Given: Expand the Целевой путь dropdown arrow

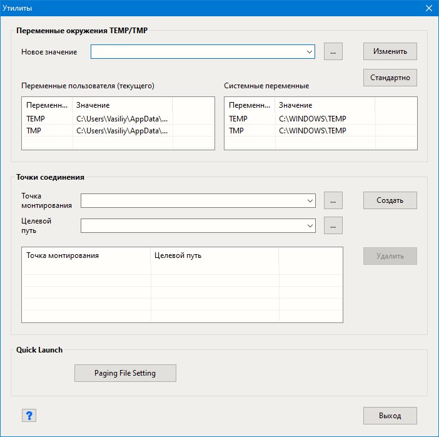Looking at the screenshot, I should tap(310, 225).
